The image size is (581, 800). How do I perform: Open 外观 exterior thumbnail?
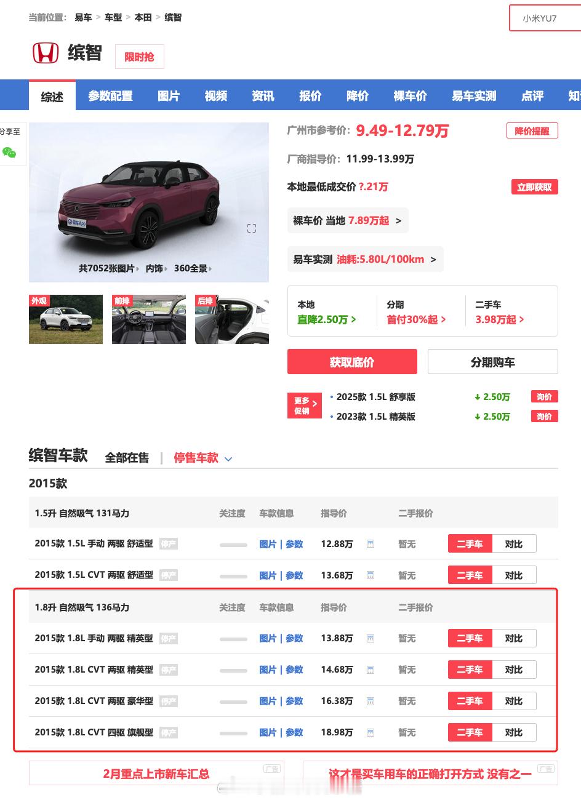point(66,319)
